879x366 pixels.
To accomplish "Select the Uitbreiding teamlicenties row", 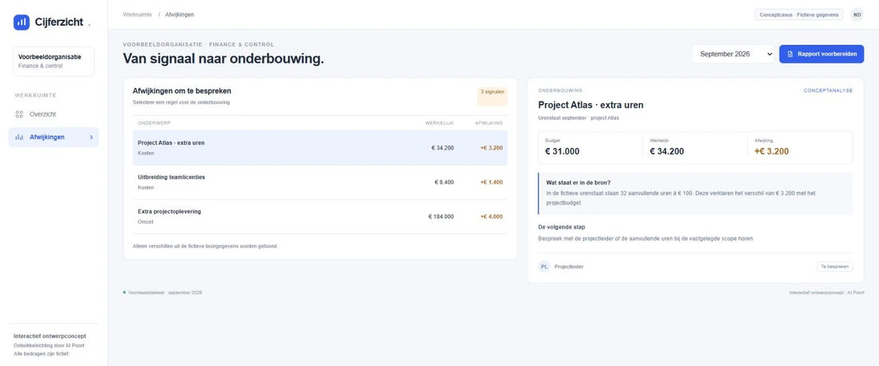I will click(320, 182).
